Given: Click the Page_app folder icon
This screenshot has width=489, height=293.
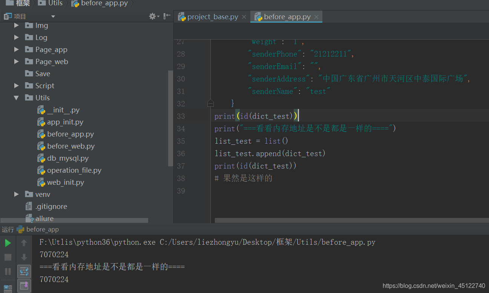Looking at the screenshot, I should pos(29,49).
